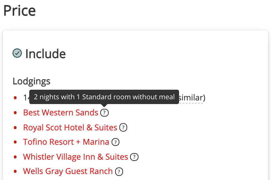Click the Price page heading
The image size is (271, 180).
pos(19,10)
